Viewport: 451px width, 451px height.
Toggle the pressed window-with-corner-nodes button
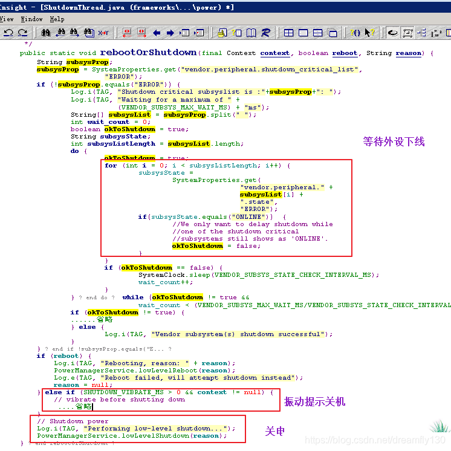tap(407, 33)
